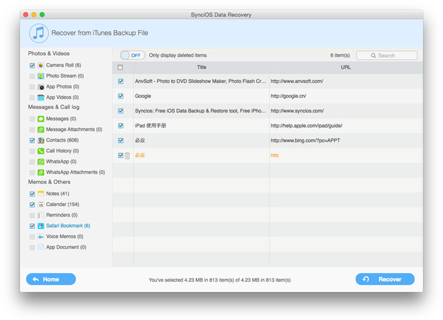Select Camera Roll (6) category
This screenshot has width=443, height=320.
64,65
